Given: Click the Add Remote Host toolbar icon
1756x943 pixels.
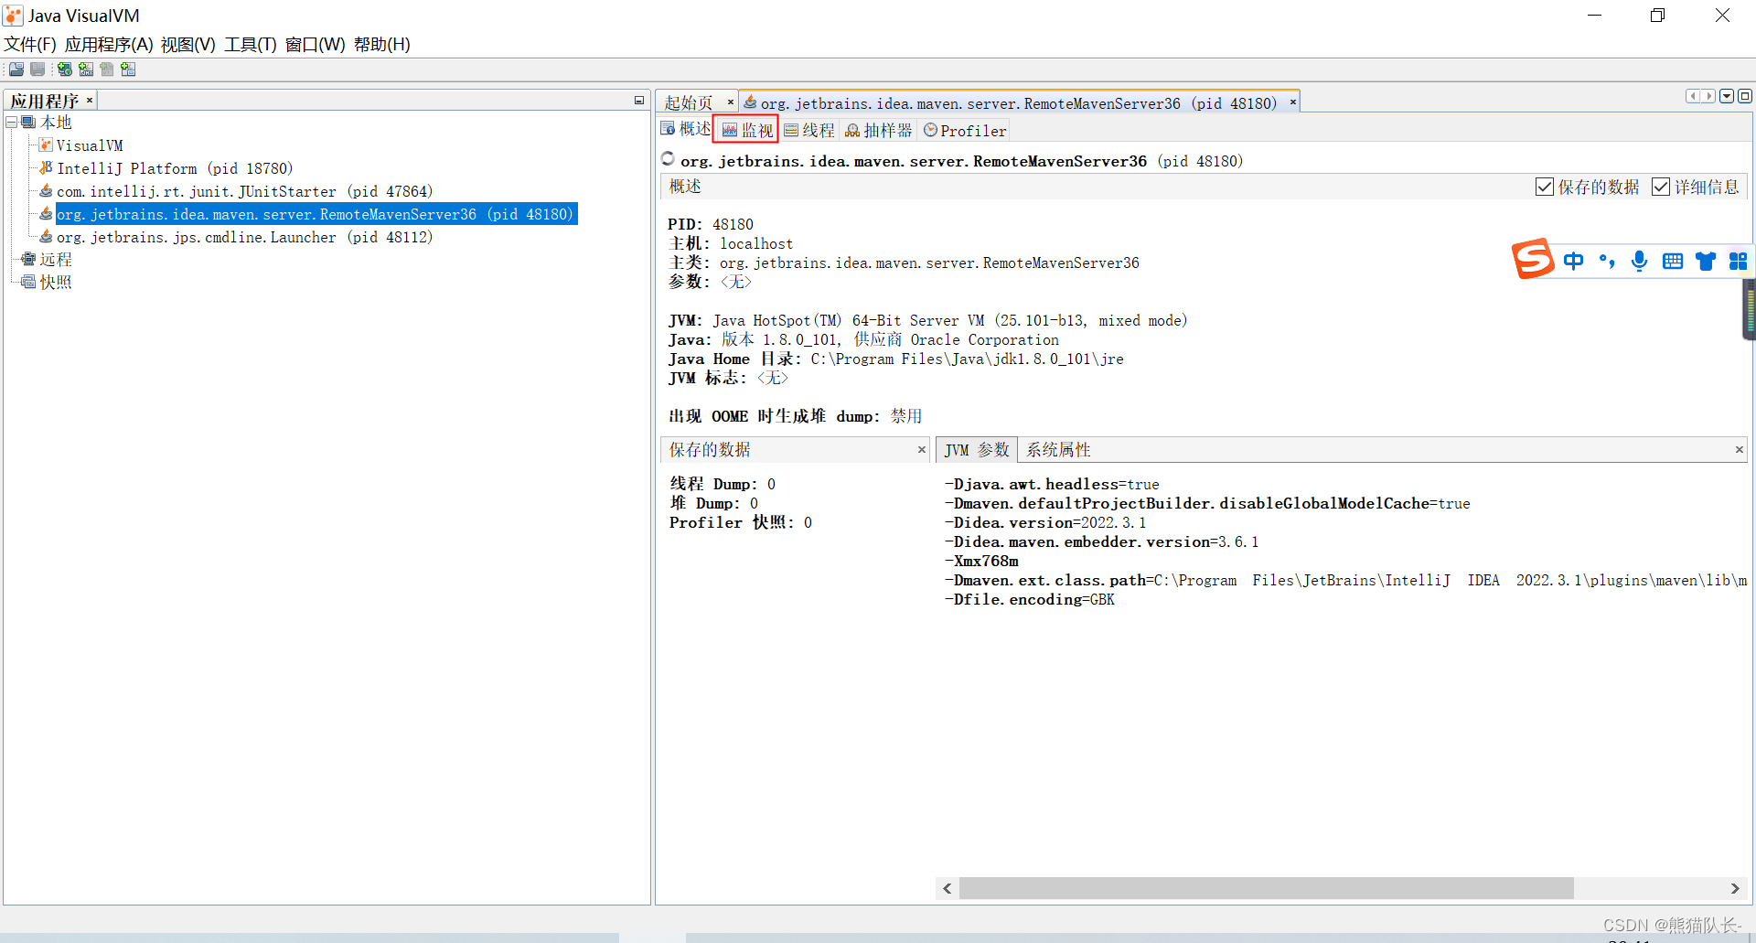Looking at the screenshot, I should coord(65,70).
